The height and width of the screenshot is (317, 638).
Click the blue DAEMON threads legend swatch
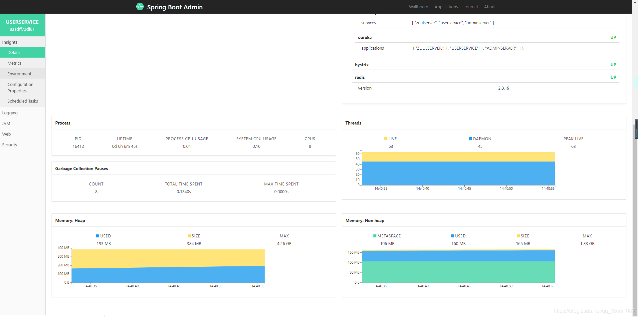coord(470,139)
